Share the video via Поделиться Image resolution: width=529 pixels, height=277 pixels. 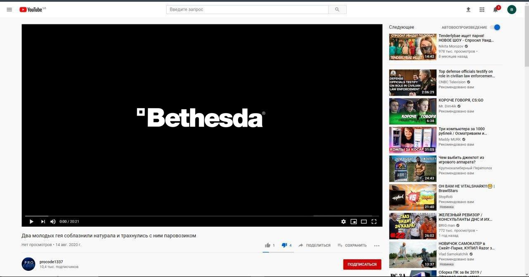[x=315, y=245]
